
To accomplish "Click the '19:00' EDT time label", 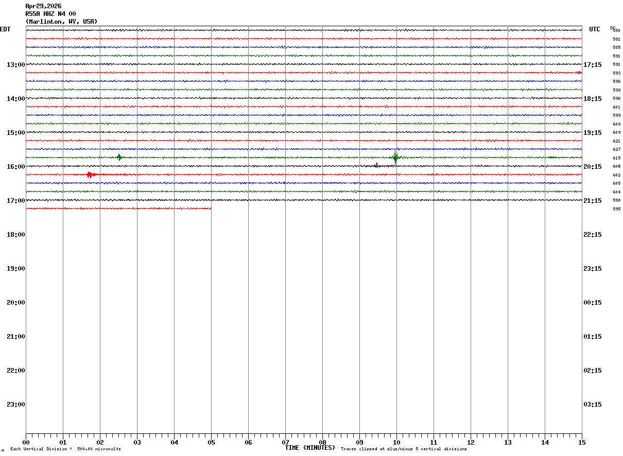I will point(15,269).
